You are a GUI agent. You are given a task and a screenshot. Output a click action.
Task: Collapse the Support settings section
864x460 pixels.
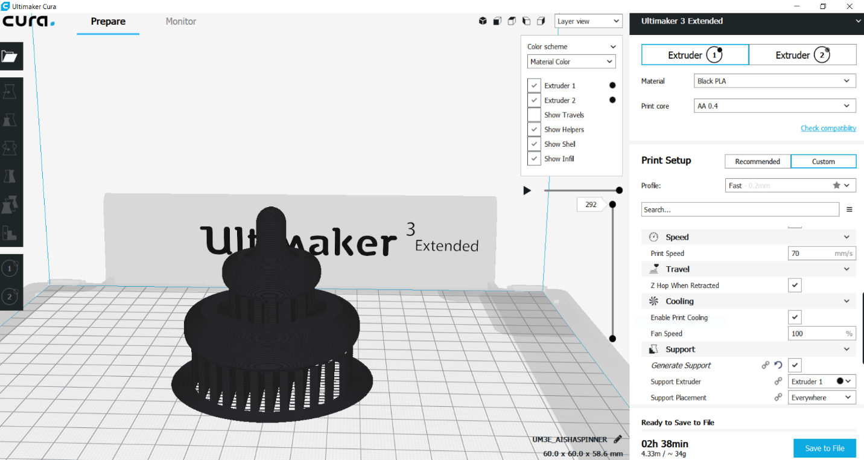pyautogui.click(x=847, y=350)
